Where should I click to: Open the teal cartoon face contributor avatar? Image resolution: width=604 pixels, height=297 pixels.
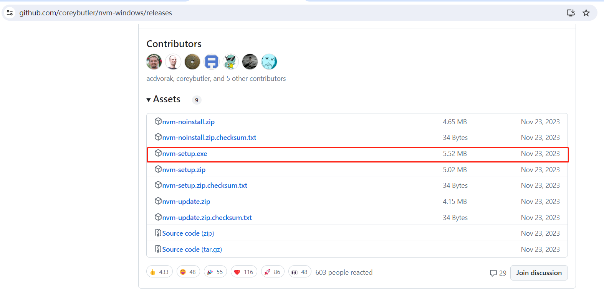[269, 62]
